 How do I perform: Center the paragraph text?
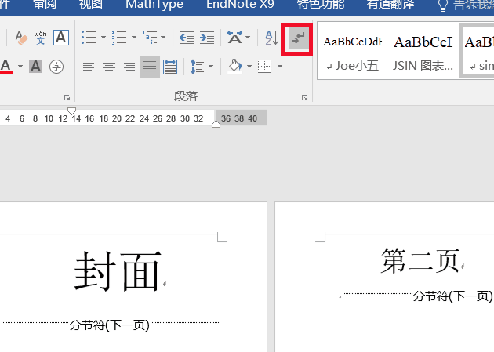tap(109, 67)
